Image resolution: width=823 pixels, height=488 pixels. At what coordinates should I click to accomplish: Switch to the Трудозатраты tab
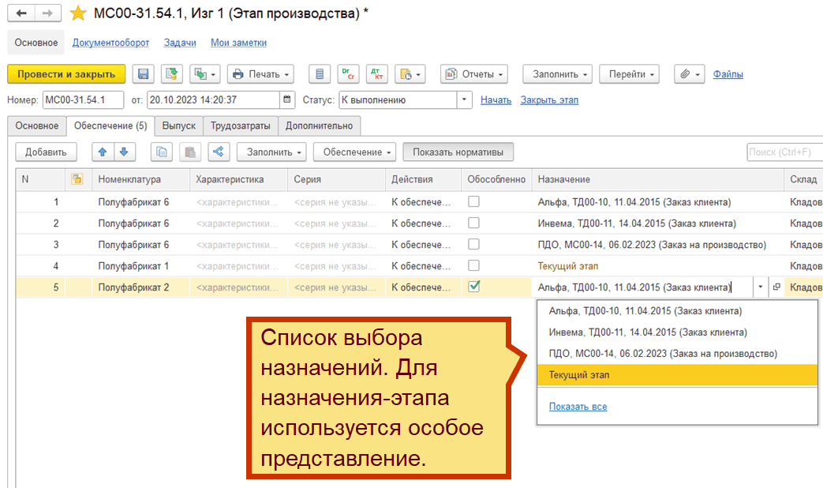tap(241, 126)
